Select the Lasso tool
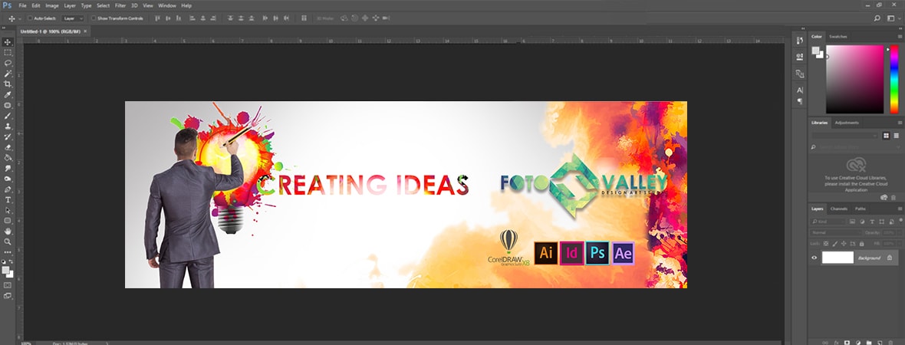 click(8, 63)
